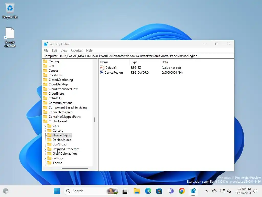Select the Control Panel key
Screen dimensions: 262x197
click(58, 121)
